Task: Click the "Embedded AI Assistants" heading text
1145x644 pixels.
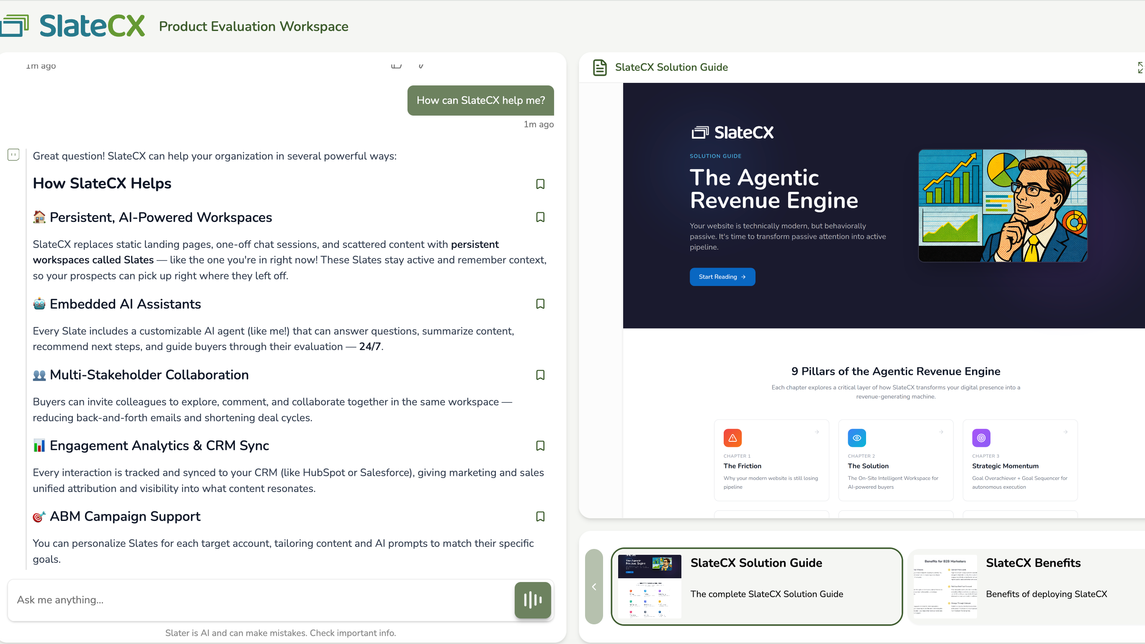Action: tap(125, 304)
